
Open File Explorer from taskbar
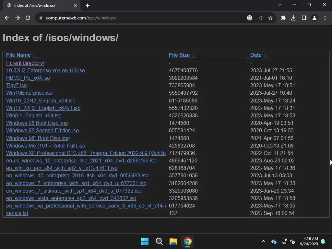[x=173, y=241]
